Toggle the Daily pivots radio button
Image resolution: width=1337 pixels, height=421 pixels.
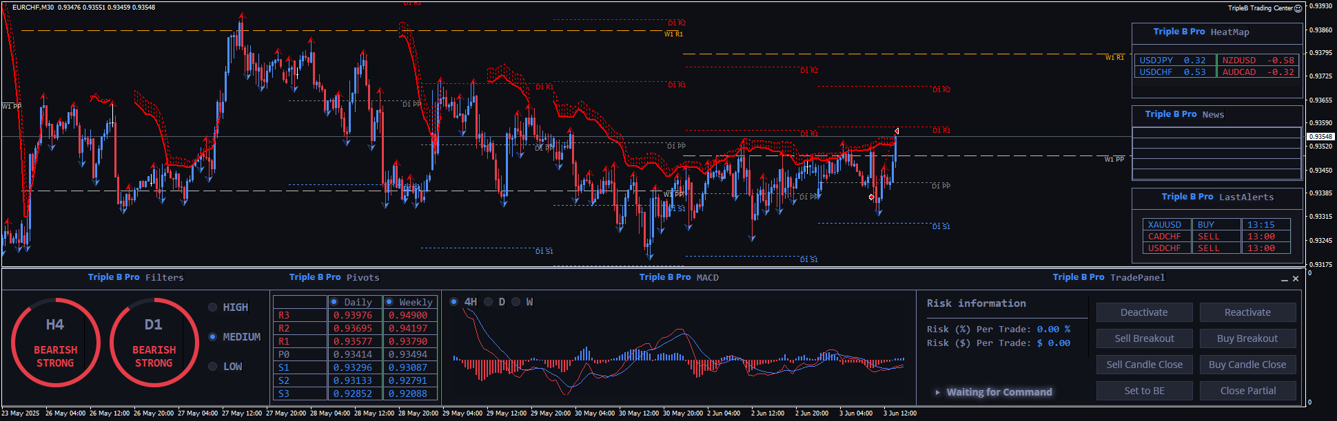pos(334,302)
